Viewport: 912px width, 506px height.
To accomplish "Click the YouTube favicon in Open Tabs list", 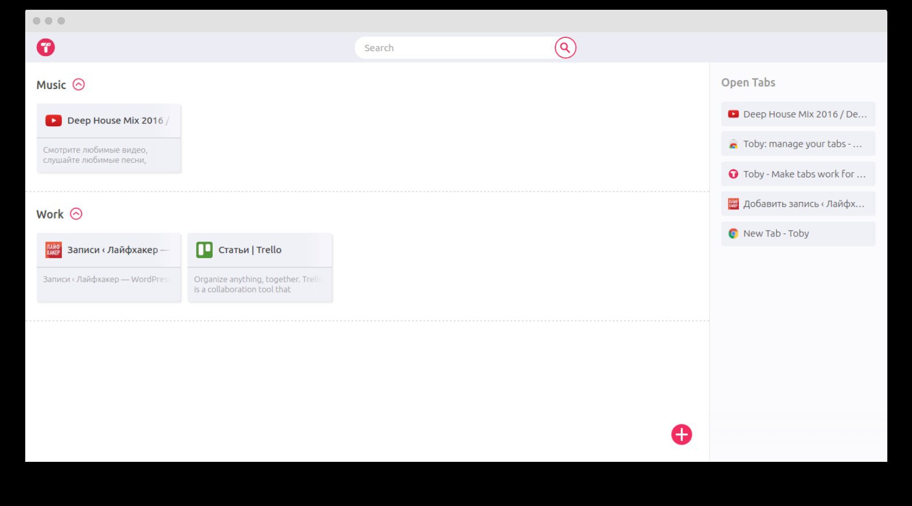I will click(733, 114).
